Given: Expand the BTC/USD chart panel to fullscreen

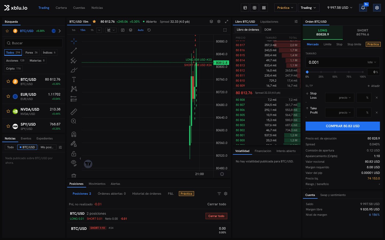Looking at the screenshot, I should click(x=226, y=22).
